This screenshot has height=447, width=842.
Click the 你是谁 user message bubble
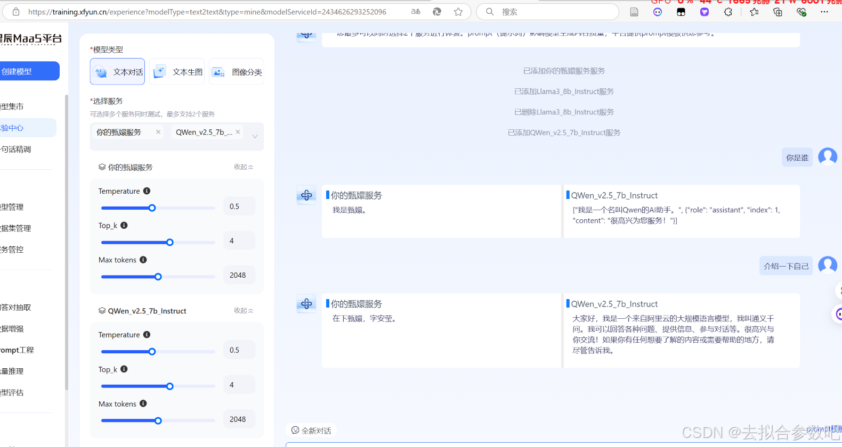797,158
